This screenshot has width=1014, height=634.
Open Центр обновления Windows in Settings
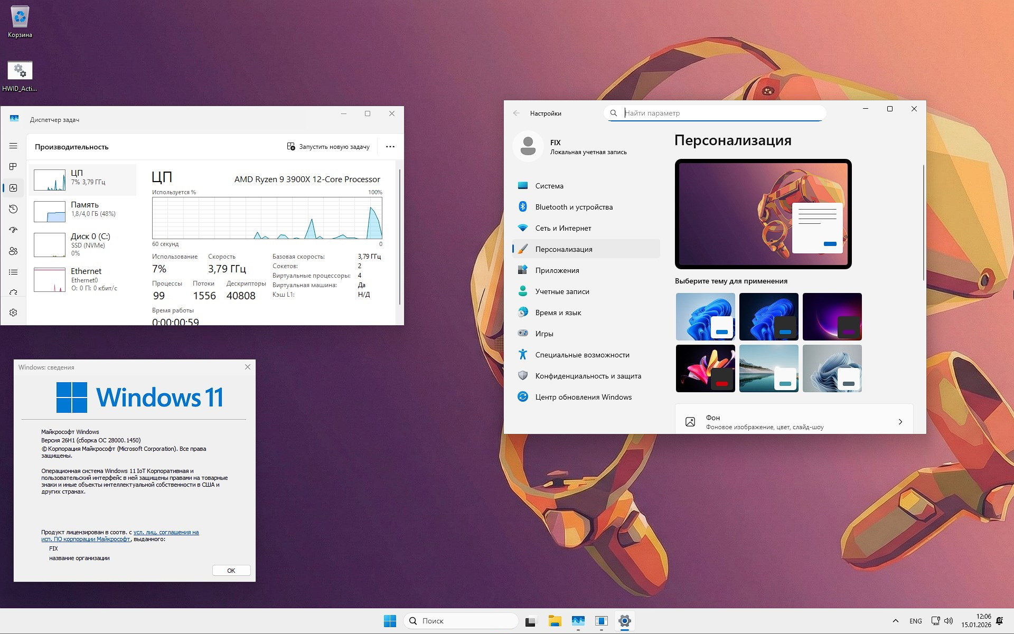click(x=584, y=397)
